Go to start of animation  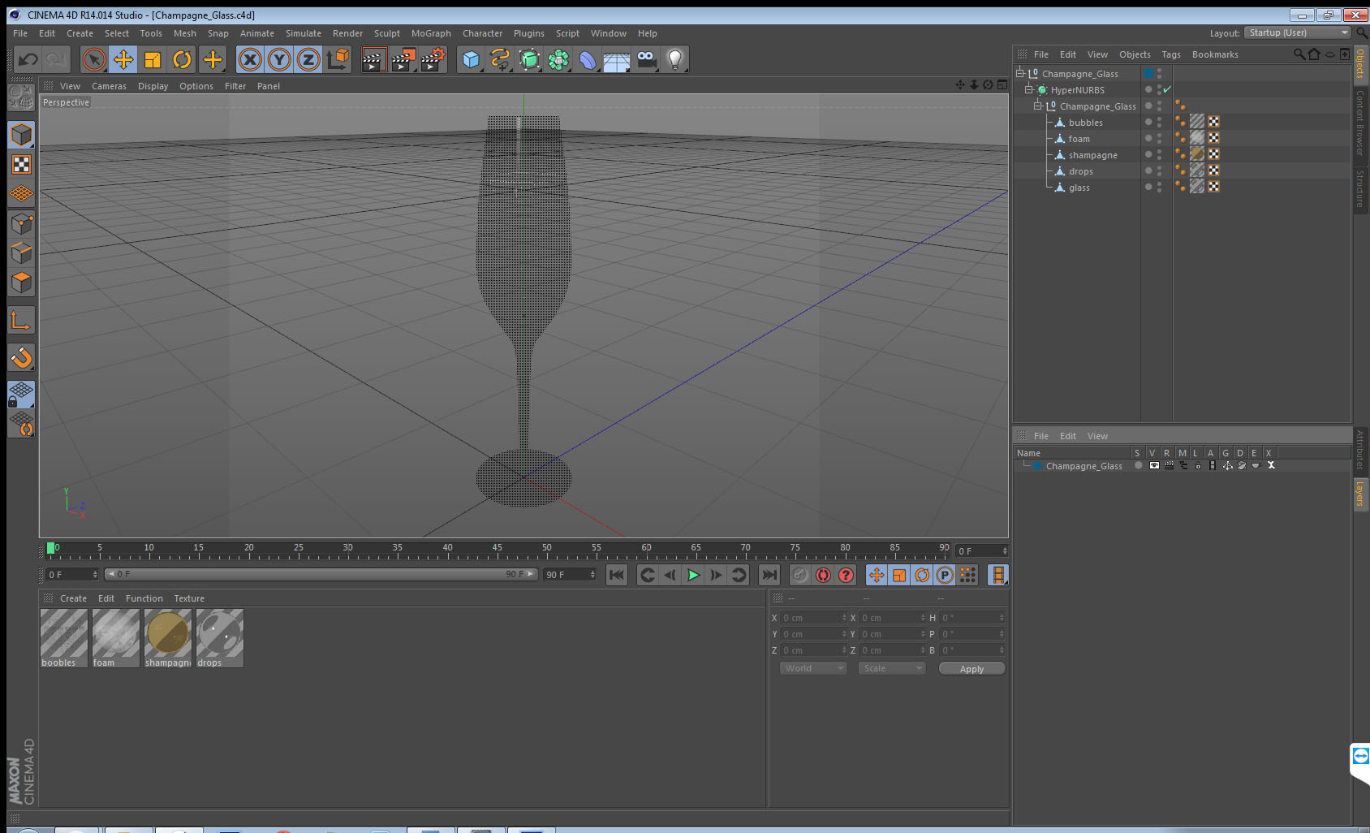[617, 575]
